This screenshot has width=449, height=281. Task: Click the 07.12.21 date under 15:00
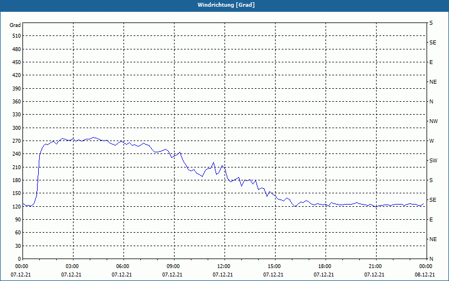click(x=273, y=275)
